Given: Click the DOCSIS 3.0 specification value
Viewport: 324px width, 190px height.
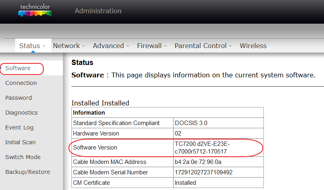Looking at the screenshot, I should pyautogui.click(x=191, y=123).
